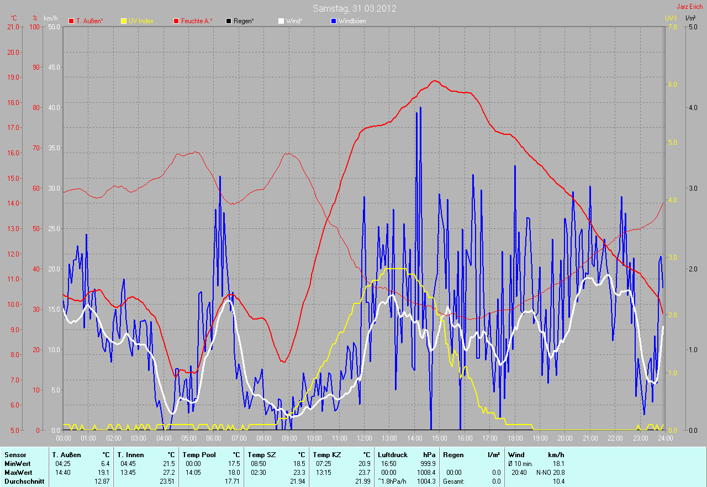
Task: Click the white Wind legend swatch
Action: click(x=281, y=21)
